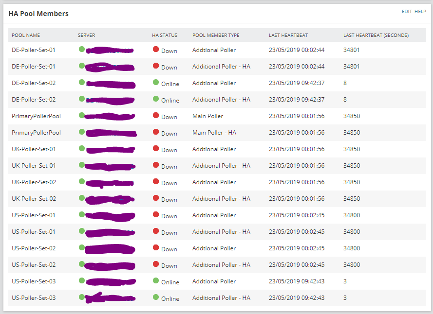Click red Down icon in US-Poller-Set-02 non-HA row
433x314 pixels.
coord(156,248)
